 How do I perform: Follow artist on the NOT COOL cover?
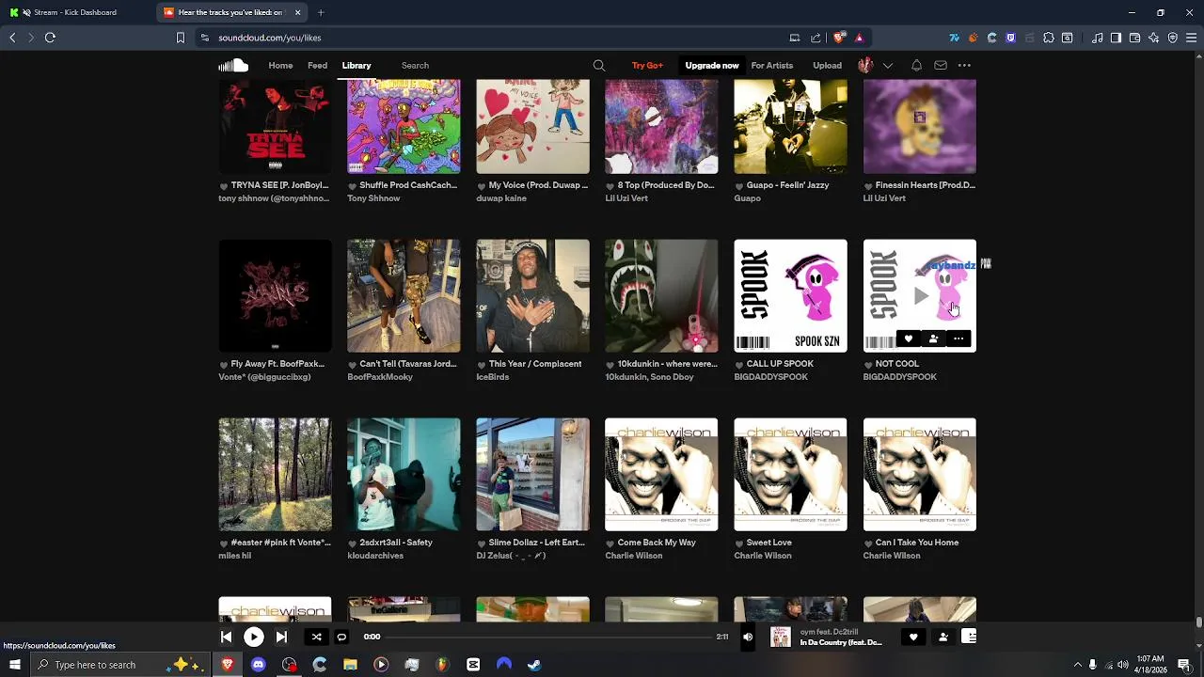tap(933, 338)
